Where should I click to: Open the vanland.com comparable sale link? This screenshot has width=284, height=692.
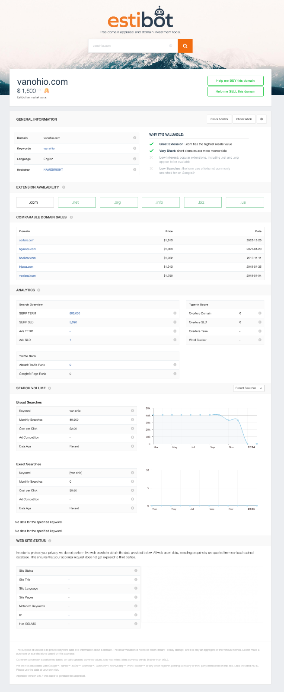click(x=27, y=276)
